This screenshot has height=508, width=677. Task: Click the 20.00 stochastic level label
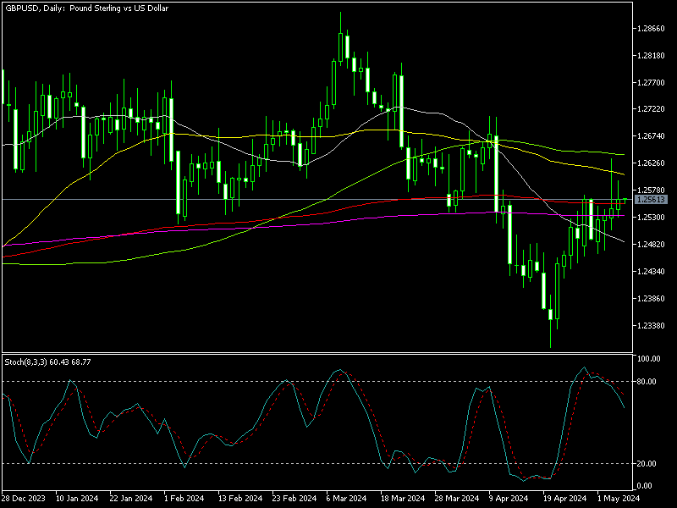[647, 464]
